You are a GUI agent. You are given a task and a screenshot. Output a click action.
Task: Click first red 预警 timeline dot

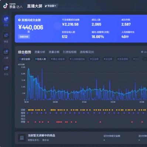(x=28, y=122)
